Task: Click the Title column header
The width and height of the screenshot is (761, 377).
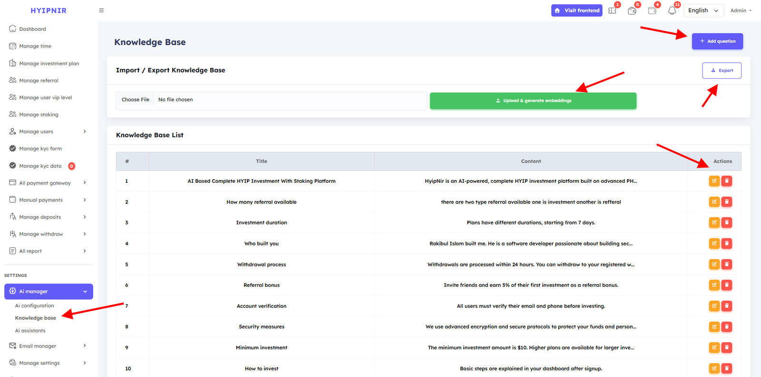Action: tap(262, 161)
